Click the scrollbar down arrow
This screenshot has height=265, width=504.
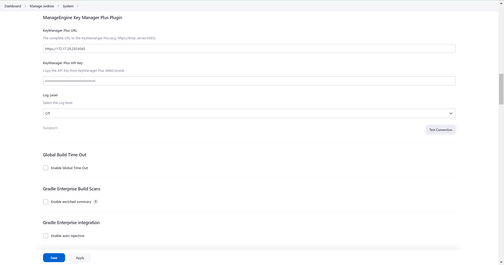501,262
